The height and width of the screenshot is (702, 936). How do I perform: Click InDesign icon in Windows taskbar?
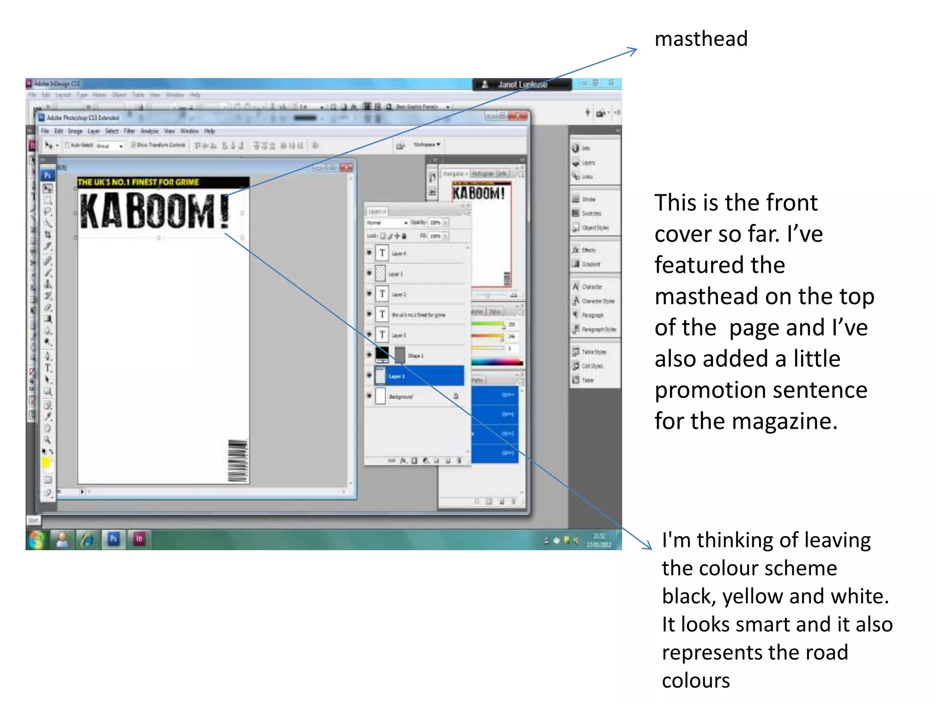pyautogui.click(x=139, y=539)
